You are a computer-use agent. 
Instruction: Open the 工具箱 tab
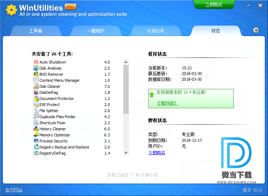coord(35,31)
